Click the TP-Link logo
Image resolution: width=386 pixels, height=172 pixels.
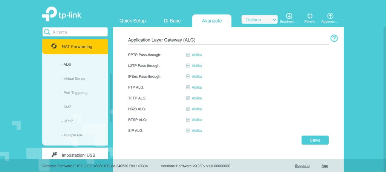(61, 14)
